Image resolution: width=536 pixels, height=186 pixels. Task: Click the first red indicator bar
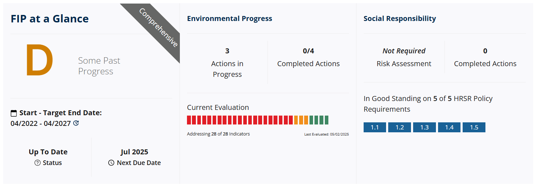click(189, 120)
